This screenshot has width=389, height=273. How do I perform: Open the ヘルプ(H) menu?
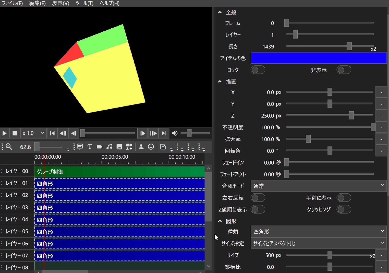tap(110, 3)
